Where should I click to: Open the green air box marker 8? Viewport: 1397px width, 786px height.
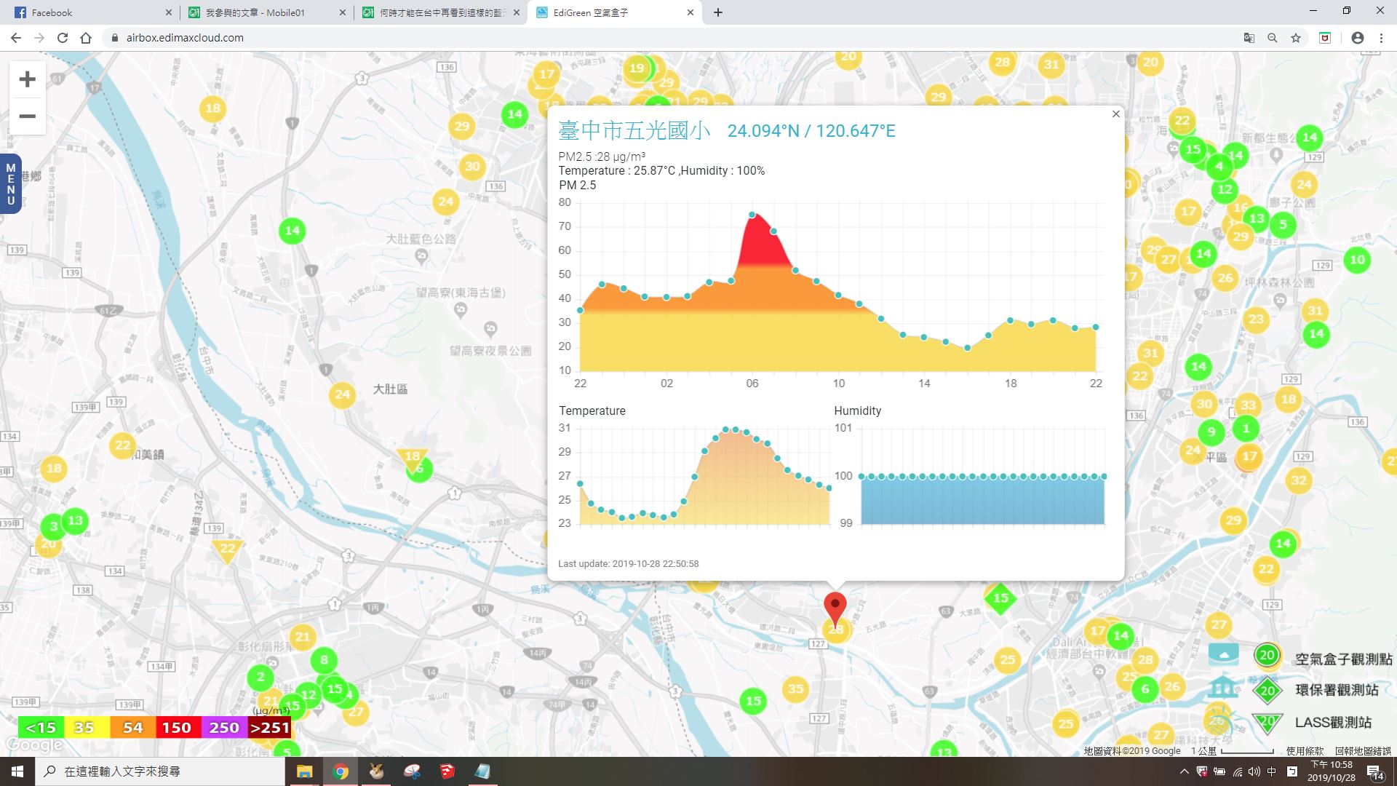click(324, 661)
